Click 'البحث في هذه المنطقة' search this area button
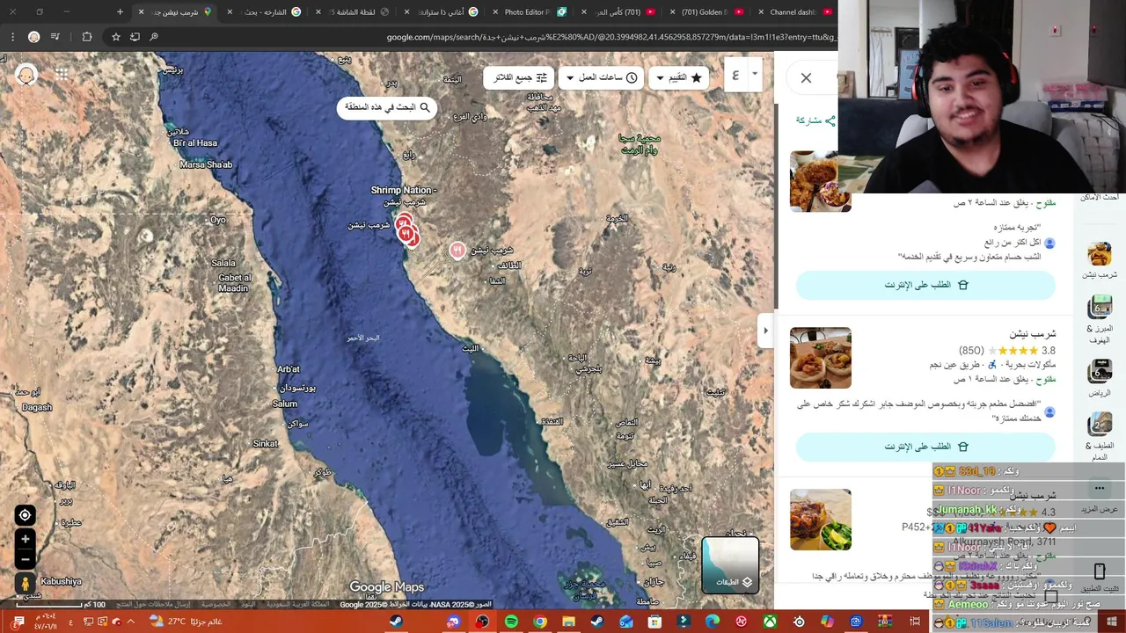Image resolution: width=1126 pixels, height=633 pixels. pos(387,107)
